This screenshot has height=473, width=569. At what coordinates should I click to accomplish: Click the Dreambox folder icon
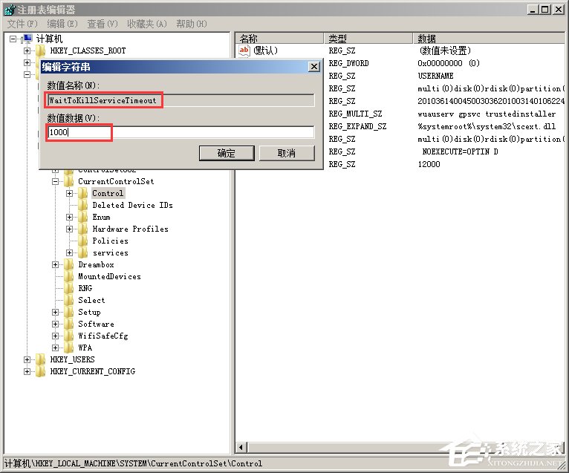[x=68, y=264]
